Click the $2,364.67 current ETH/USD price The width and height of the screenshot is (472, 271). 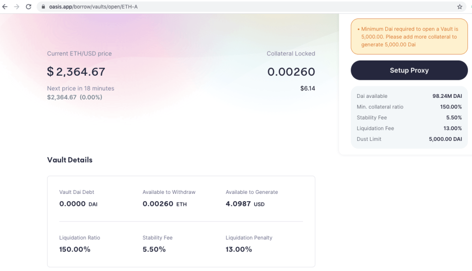(76, 72)
